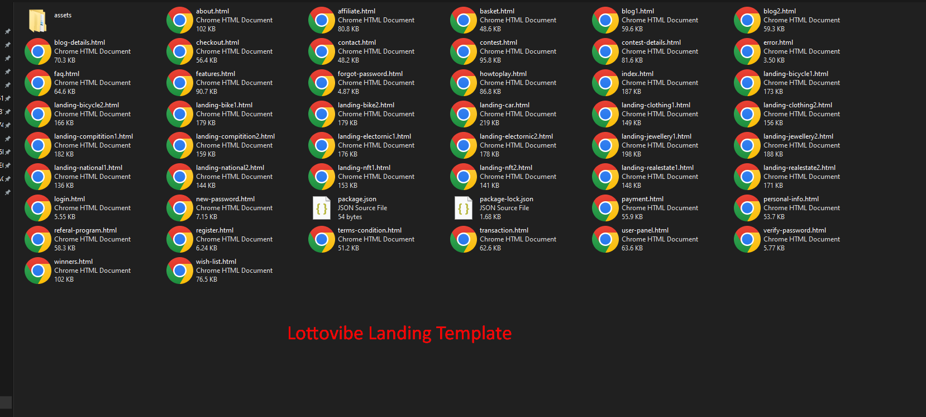Click the landing-bike2.html file name
The height and width of the screenshot is (417, 926).
tap(366, 105)
